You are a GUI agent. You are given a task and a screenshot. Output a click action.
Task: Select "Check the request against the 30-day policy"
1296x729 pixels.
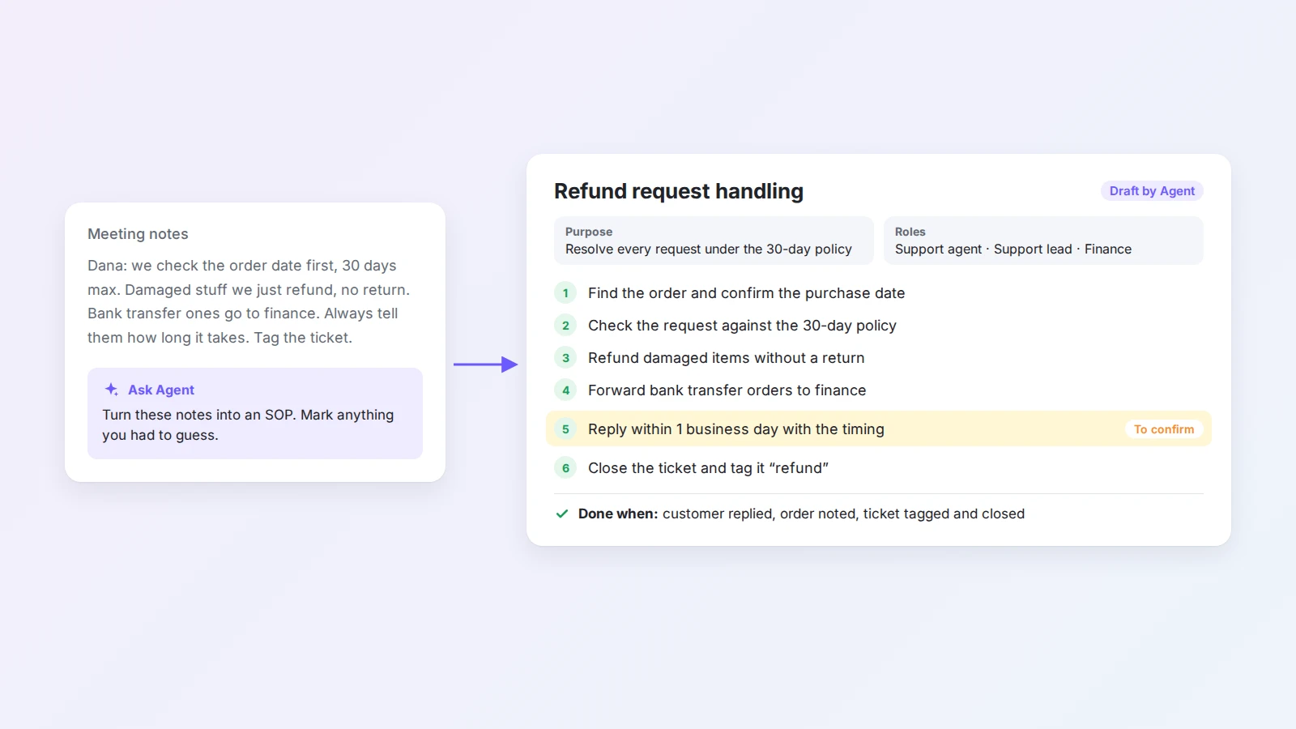pos(742,326)
